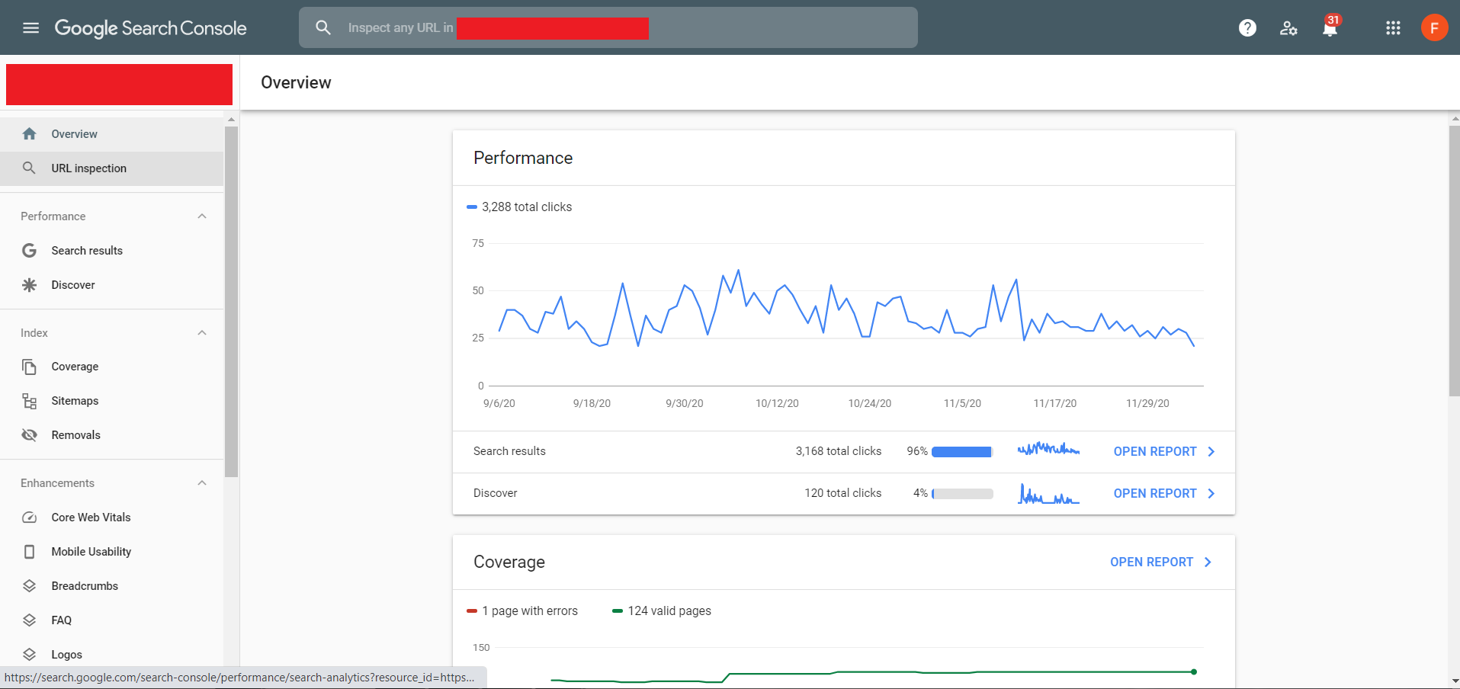Open report for Search results row
The width and height of the screenshot is (1460, 689).
(1163, 451)
